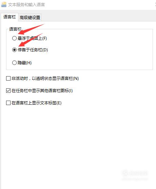
Task: Click the keyboard icon in the title bar
Action: [4, 4]
